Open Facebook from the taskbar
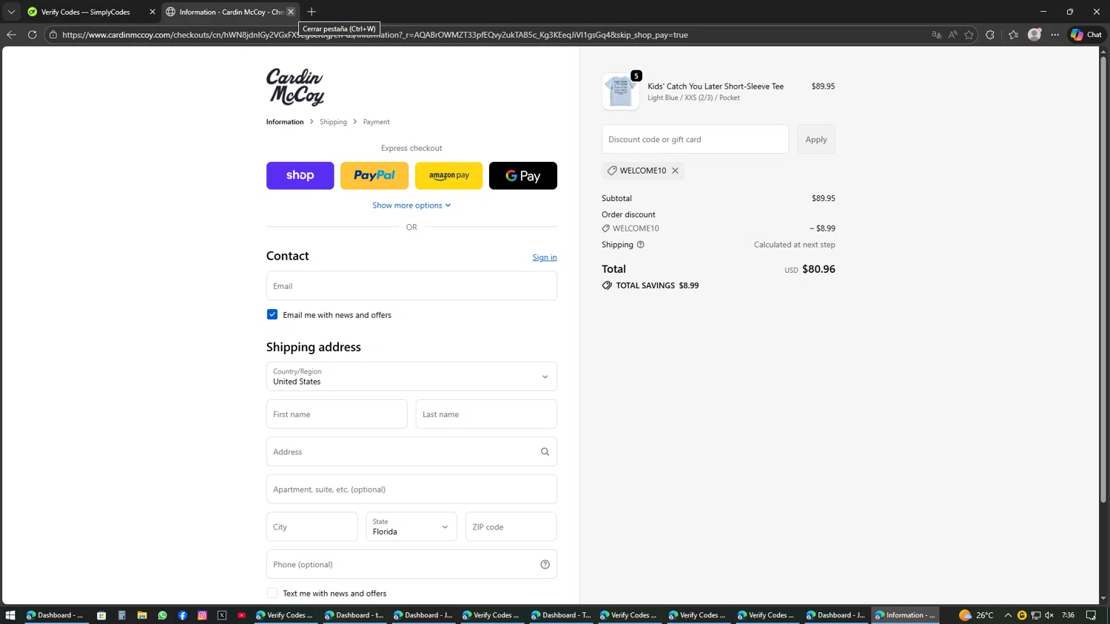The height and width of the screenshot is (624, 1110). tap(182, 615)
